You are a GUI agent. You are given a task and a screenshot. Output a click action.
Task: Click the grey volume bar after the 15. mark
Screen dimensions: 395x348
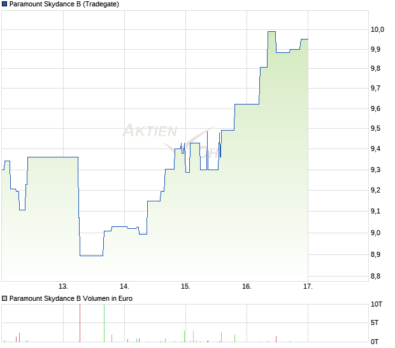coord(193,337)
